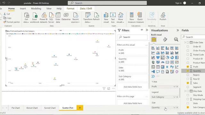The width and height of the screenshot is (205, 115).
Task: Switch to the View ribbon tab
Action: [x=49, y=9]
